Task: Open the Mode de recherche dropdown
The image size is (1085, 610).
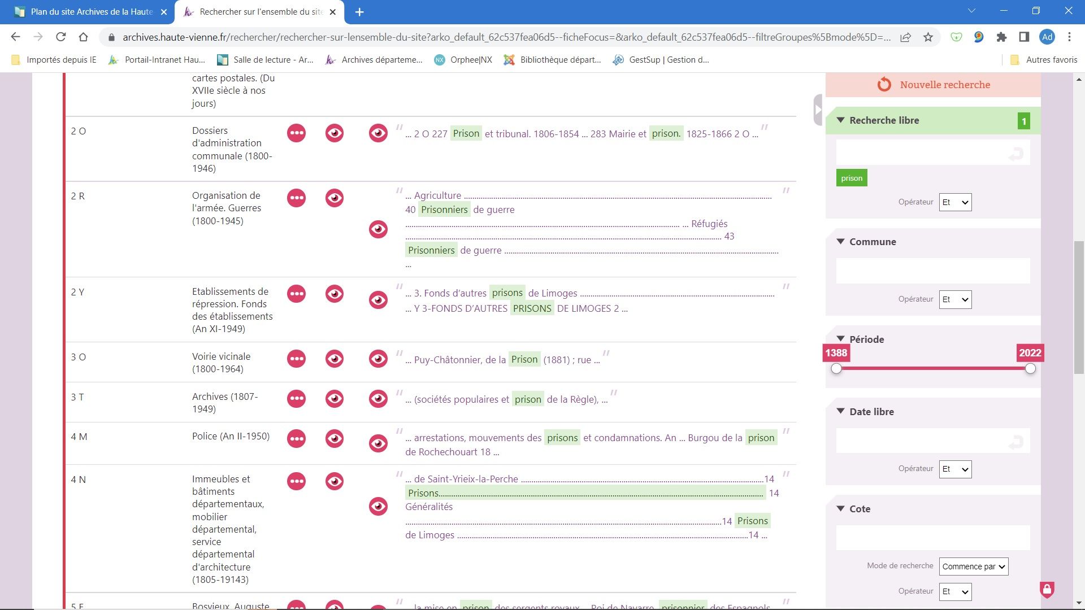Action: [973, 567]
